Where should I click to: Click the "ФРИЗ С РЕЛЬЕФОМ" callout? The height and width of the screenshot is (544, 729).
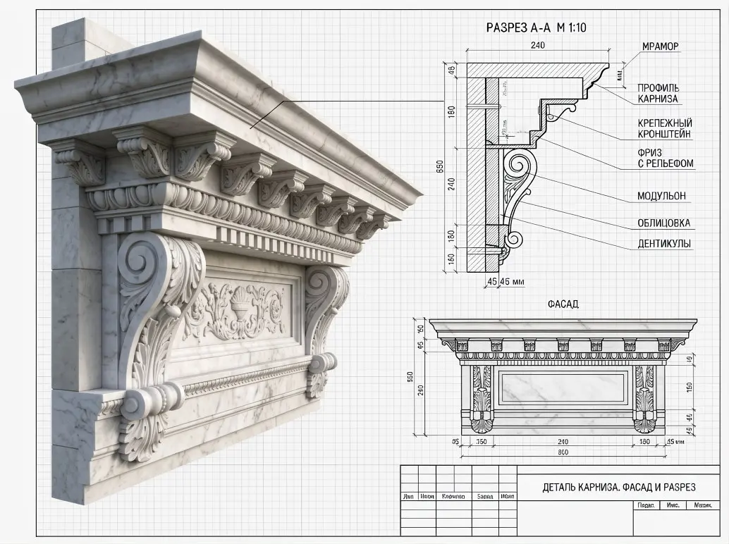pyautogui.click(x=666, y=158)
